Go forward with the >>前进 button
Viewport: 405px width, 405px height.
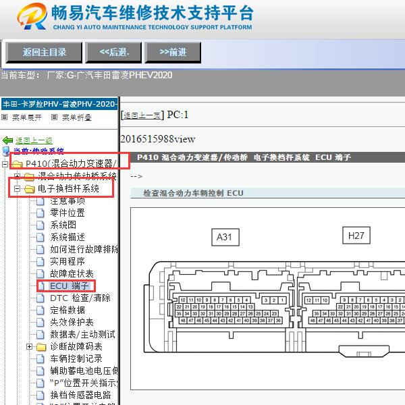pos(173,53)
